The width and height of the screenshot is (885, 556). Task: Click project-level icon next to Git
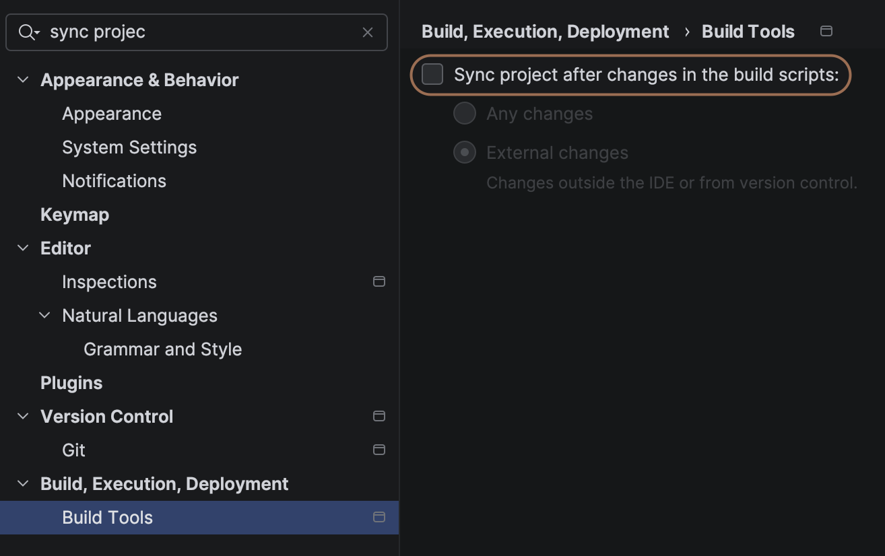(379, 450)
